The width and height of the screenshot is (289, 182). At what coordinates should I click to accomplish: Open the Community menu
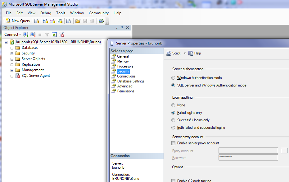coord(99,13)
